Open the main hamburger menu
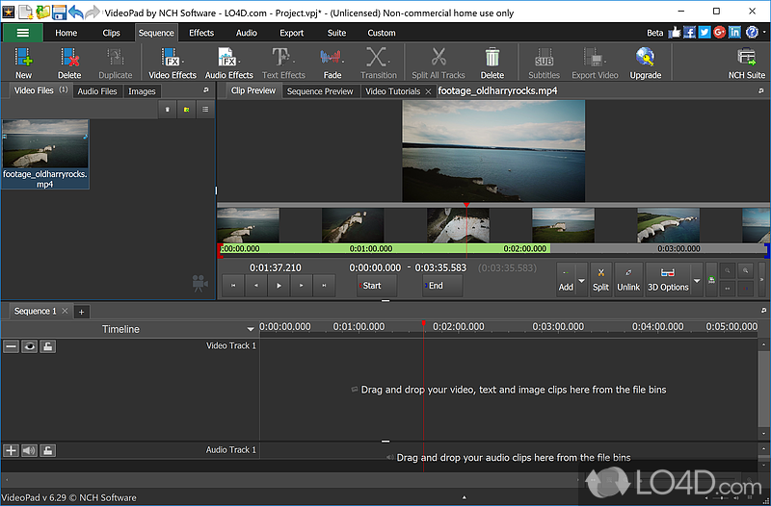 tap(23, 33)
